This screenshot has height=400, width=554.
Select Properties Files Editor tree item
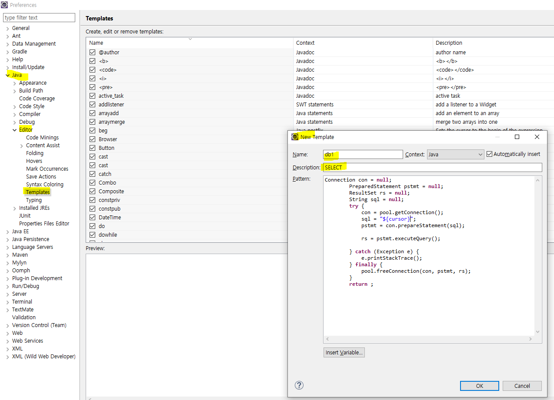tap(44, 224)
